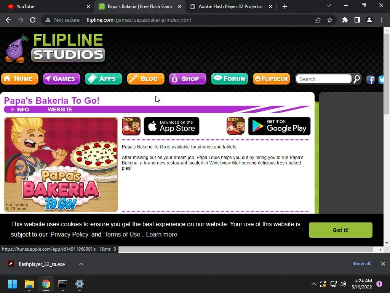Dismiss cookies with the Got it! button
390x293 pixels.
click(340, 230)
